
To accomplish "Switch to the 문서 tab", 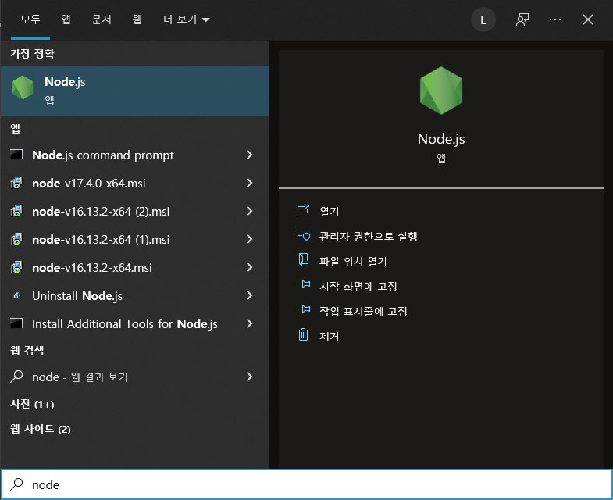I will [x=102, y=20].
